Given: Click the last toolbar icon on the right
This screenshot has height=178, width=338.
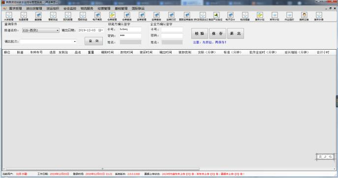Looking at the screenshot, I should tap(319, 16).
